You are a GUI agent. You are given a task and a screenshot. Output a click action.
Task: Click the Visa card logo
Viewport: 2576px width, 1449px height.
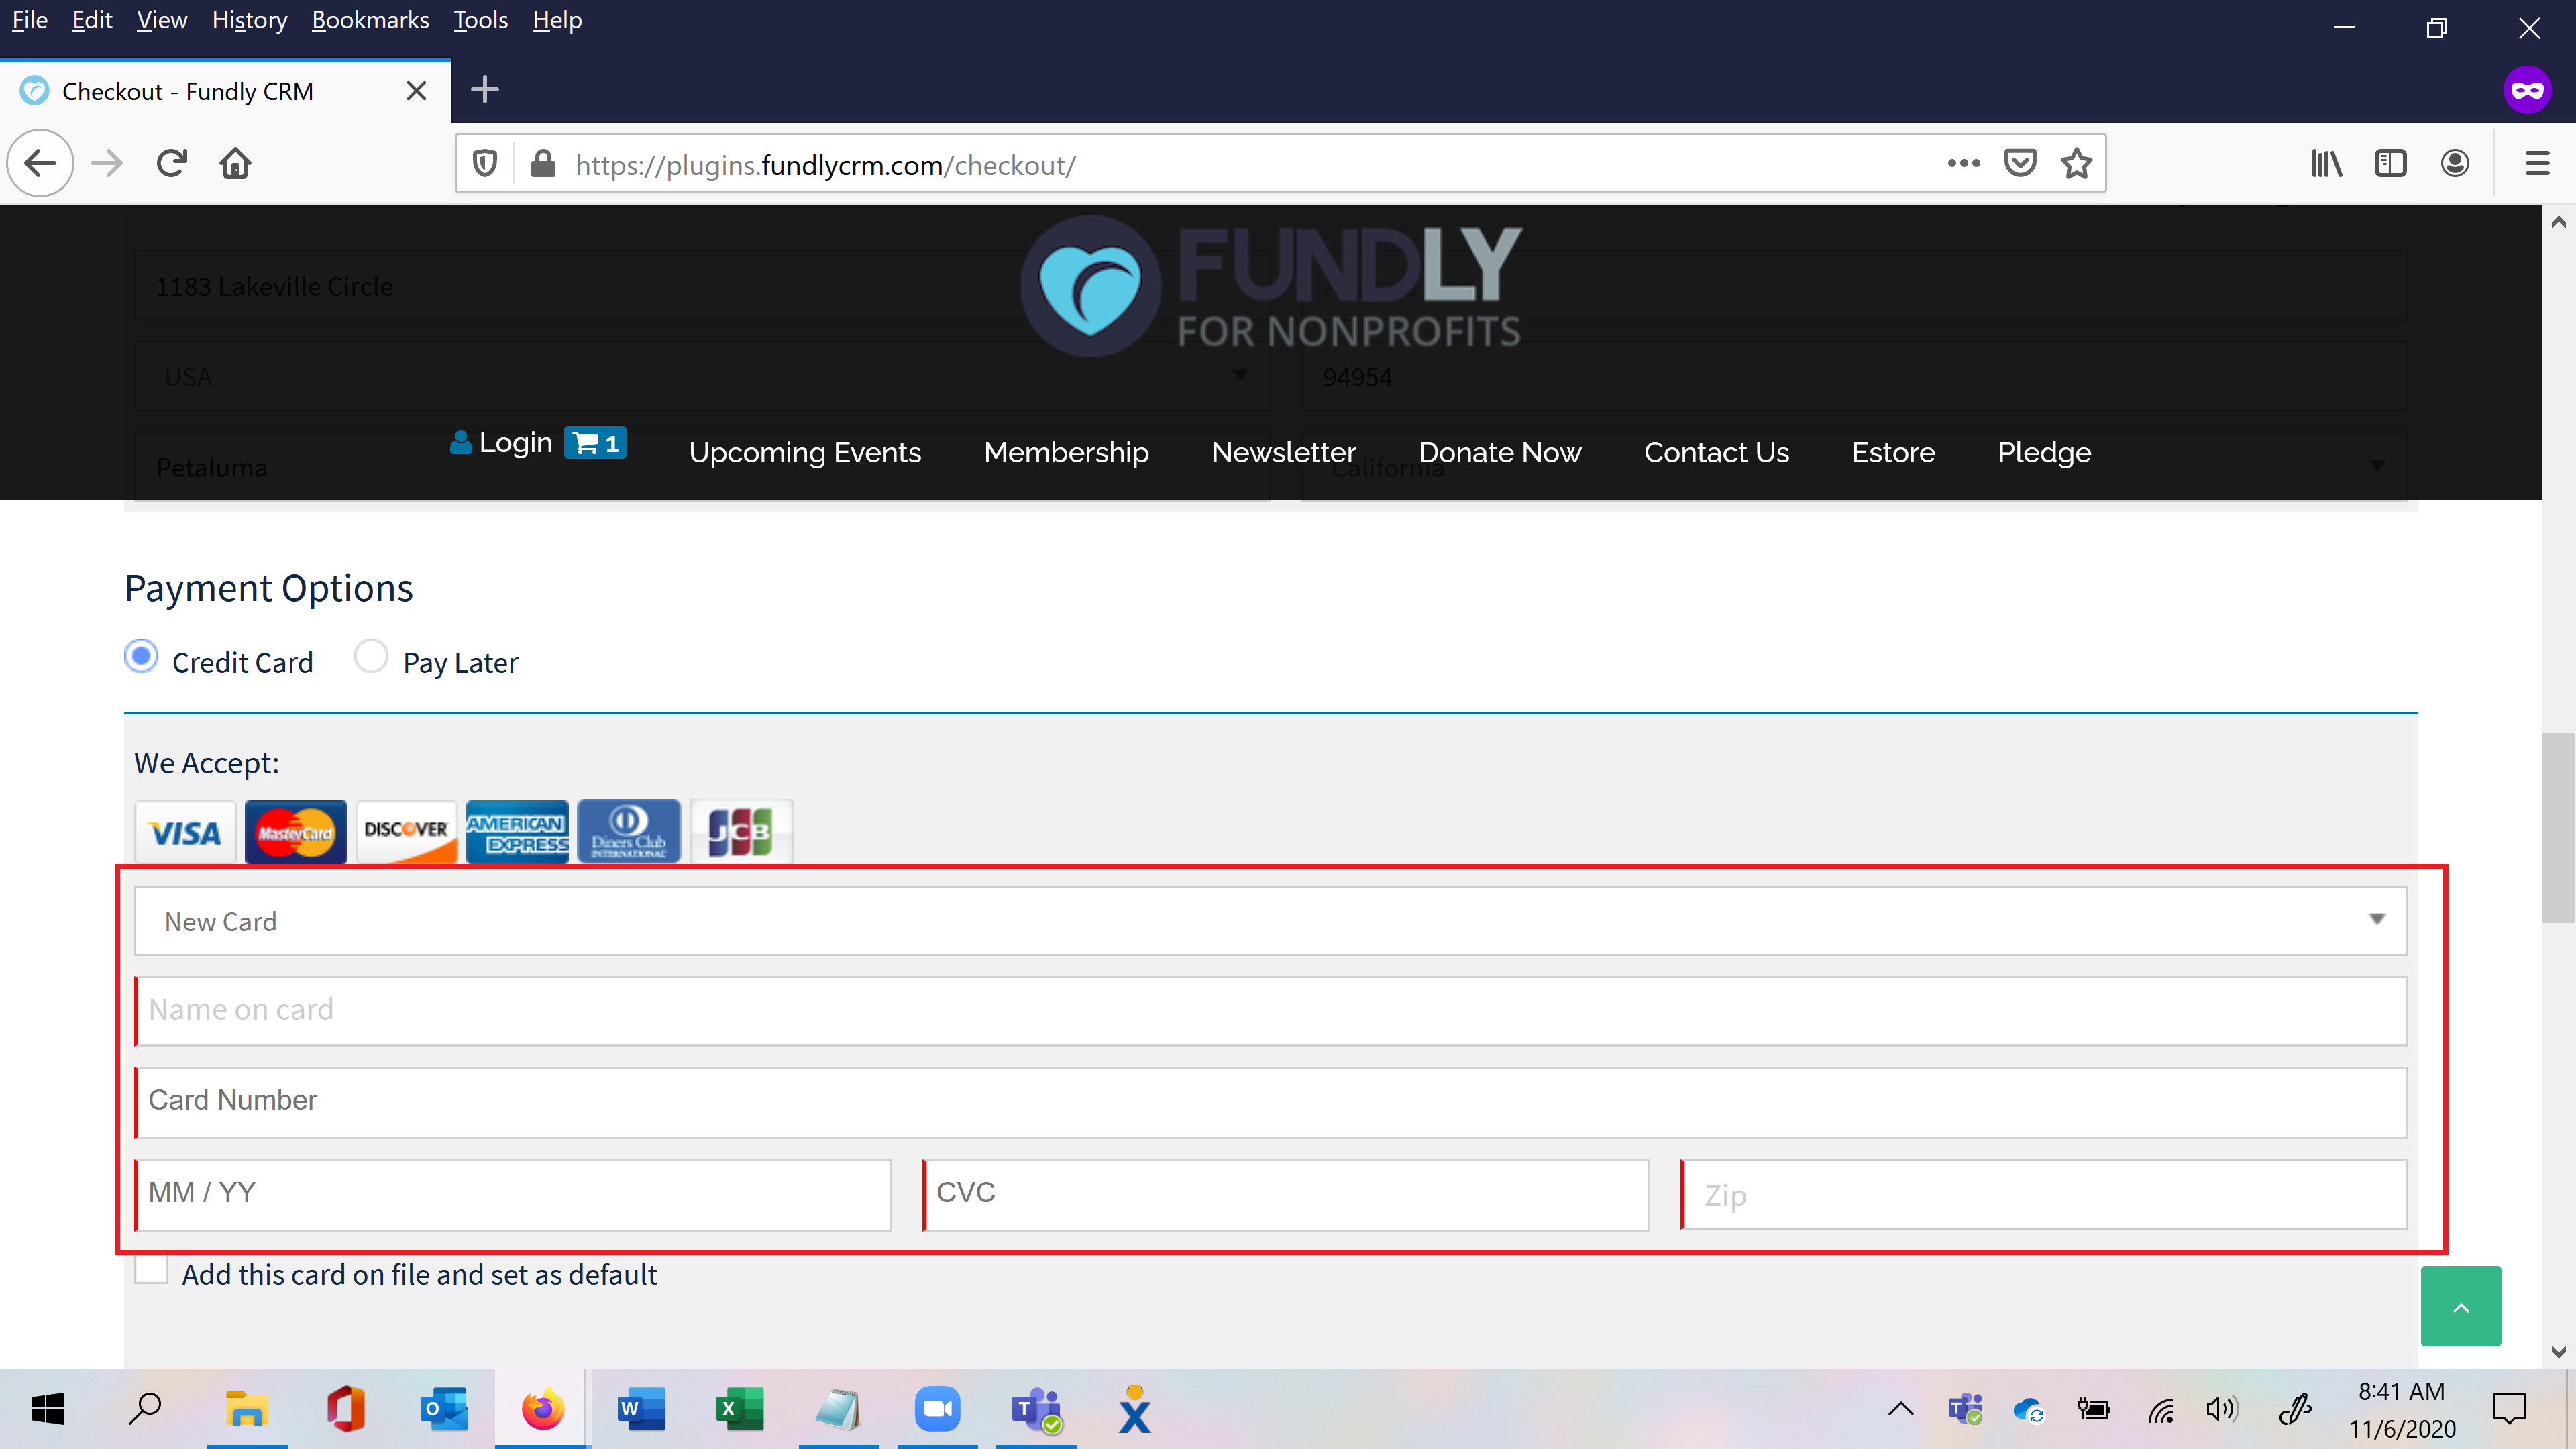(x=185, y=832)
